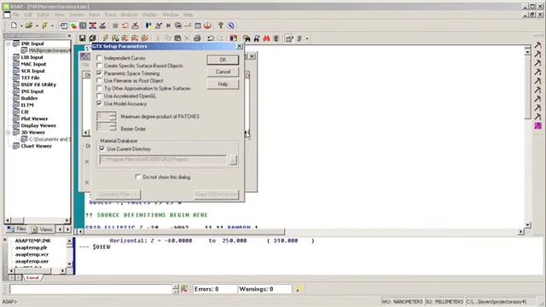This screenshot has width=546, height=307.
Task: Check Create Specific Surface-Based Objects
Action: tap(99, 66)
